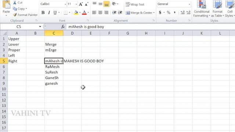Click Decrease Decimal icon
The width and height of the screenshot is (235, 132).
[188, 12]
